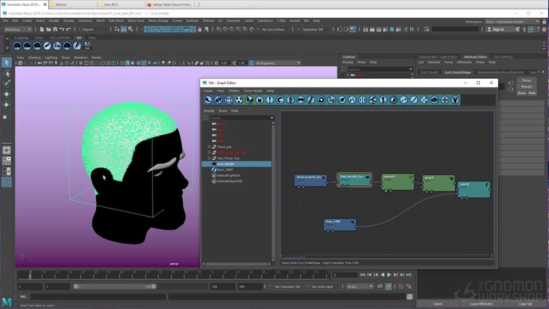Click the Presets button in Attribute Editor
The image size is (549, 309).
[x=526, y=87]
